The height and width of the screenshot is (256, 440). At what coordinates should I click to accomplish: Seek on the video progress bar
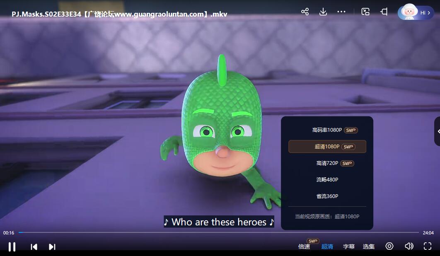[x=219, y=232]
